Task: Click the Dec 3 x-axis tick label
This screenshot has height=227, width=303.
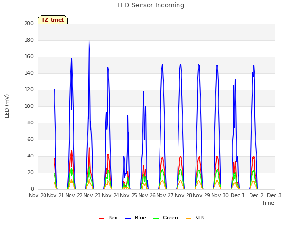Action: click(x=275, y=195)
